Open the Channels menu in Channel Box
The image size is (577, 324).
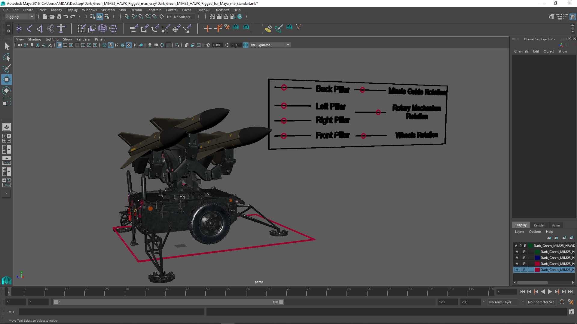tap(521, 51)
